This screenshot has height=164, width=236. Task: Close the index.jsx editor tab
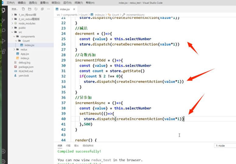pos(74,9)
